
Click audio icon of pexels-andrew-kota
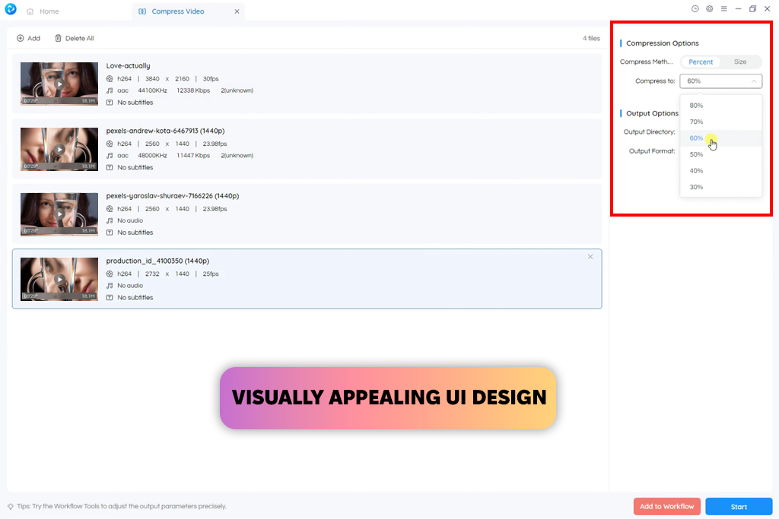(110, 155)
